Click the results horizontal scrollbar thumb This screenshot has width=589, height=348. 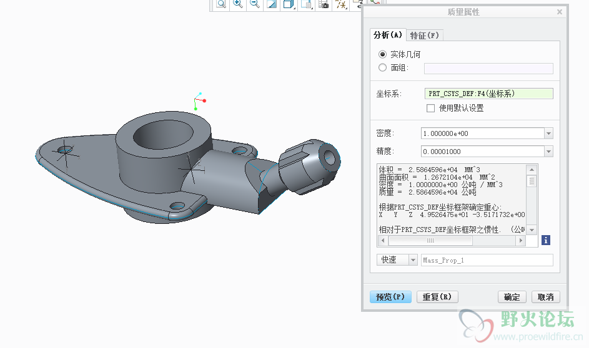[430, 240]
